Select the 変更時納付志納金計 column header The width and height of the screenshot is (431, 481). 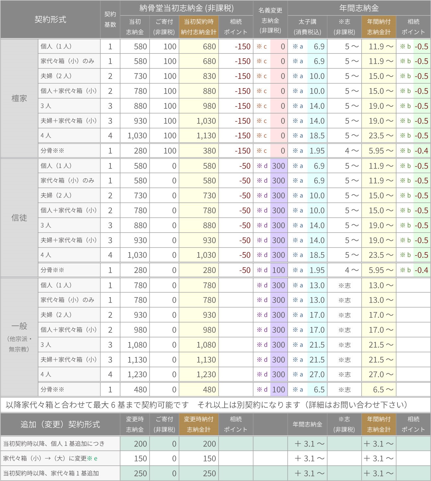(199, 424)
